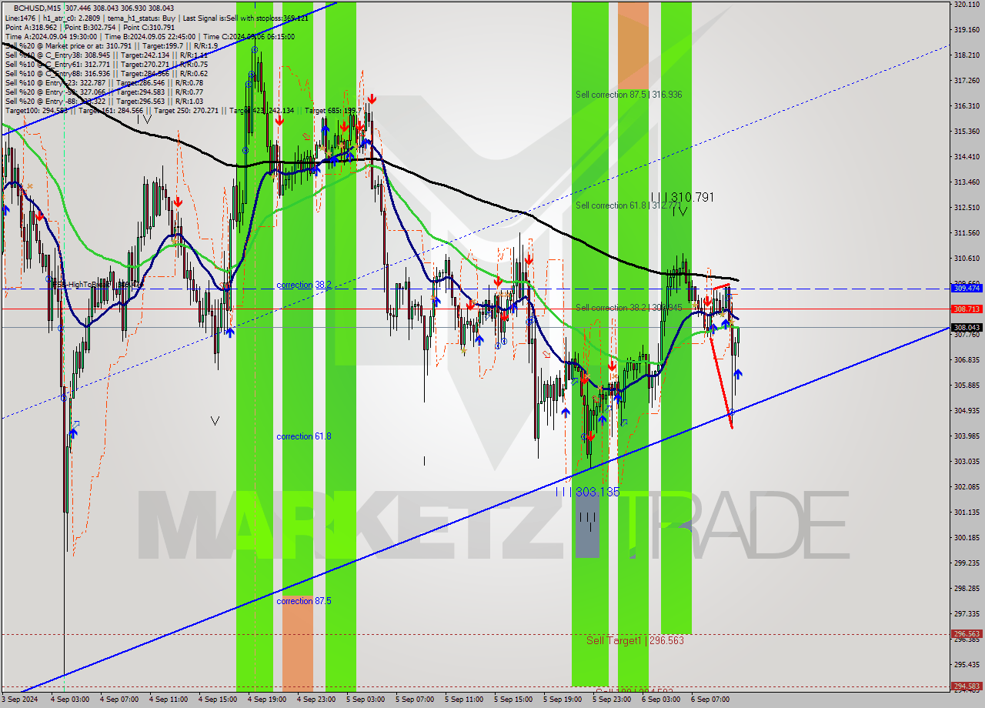This screenshot has width=985, height=708.
Task: Click the '6 Sep 03:00' time label
Action: tap(662, 700)
